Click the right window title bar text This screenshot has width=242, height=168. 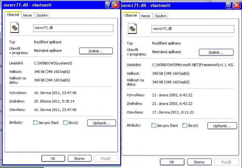pos(146,6)
